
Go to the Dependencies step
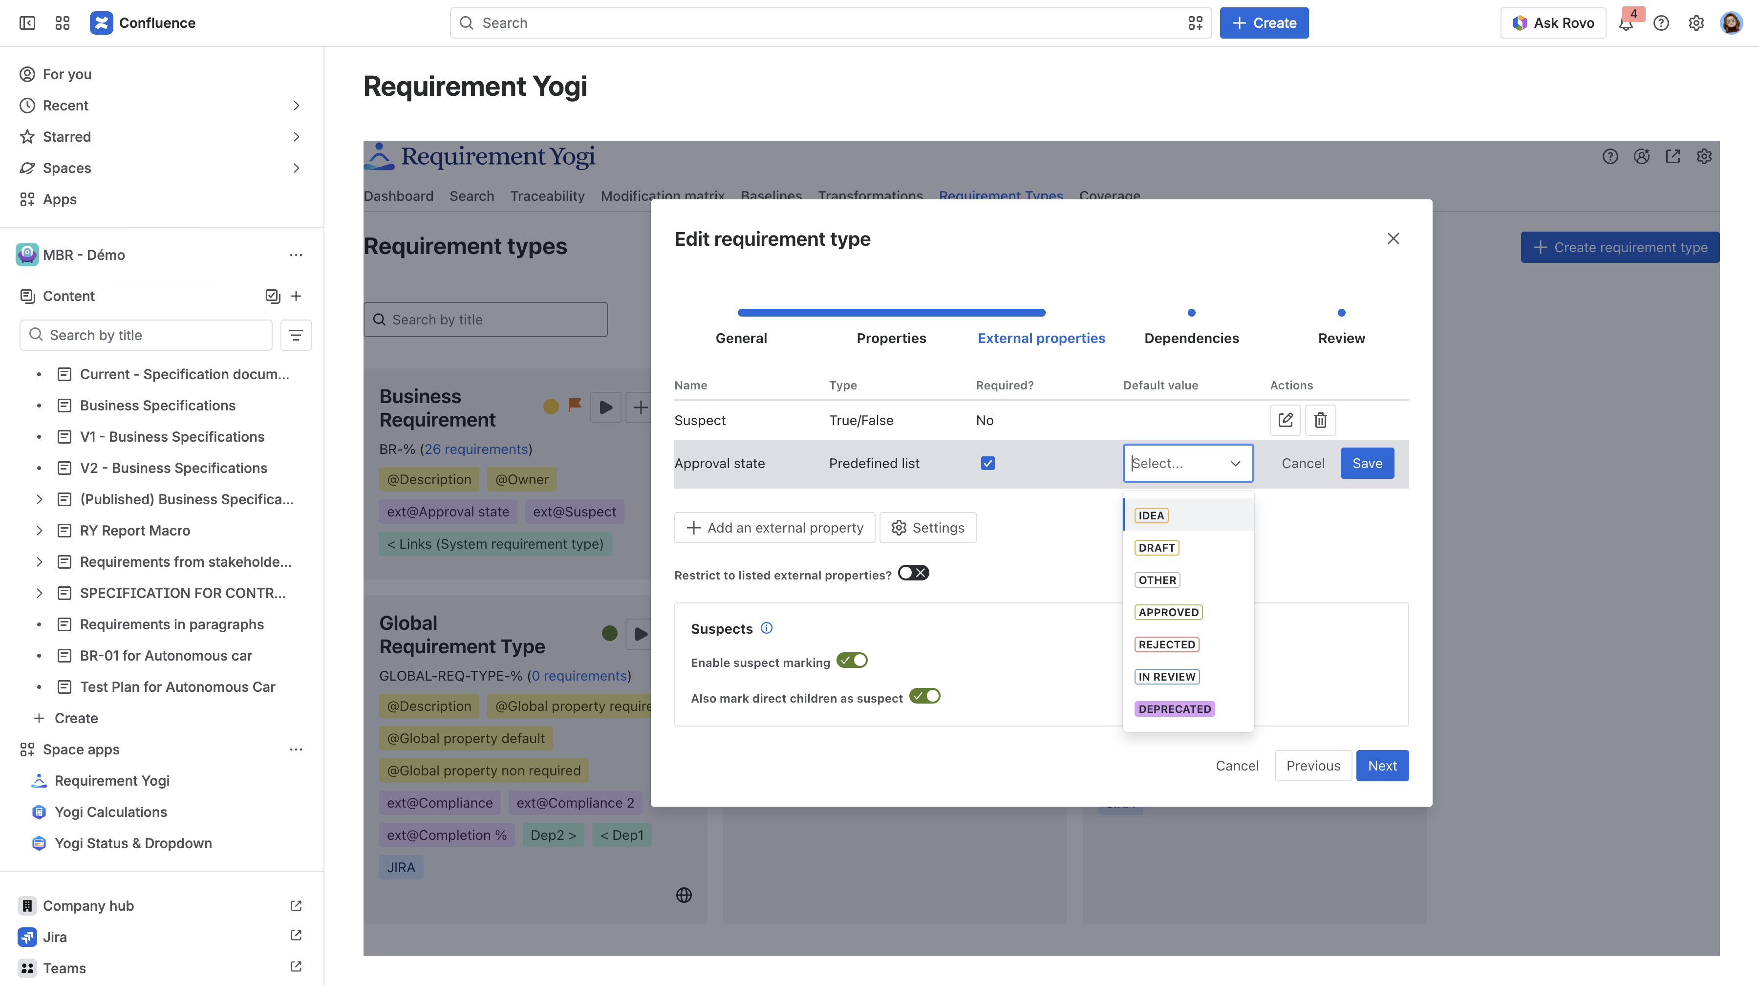(1191, 338)
